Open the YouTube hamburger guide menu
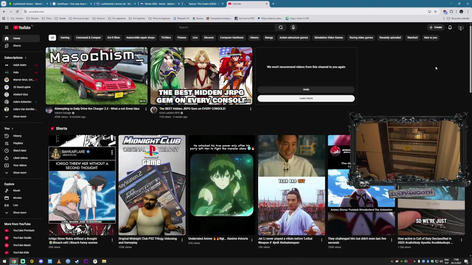472x265 pixels. pyautogui.click(x=6, y=27)
